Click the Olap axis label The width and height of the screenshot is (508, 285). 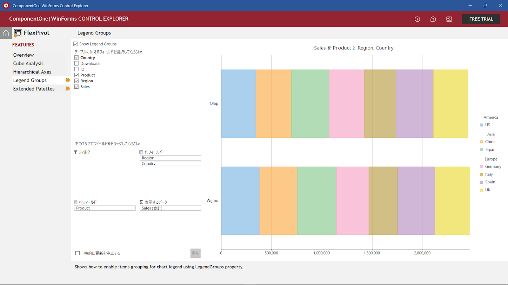214,103
